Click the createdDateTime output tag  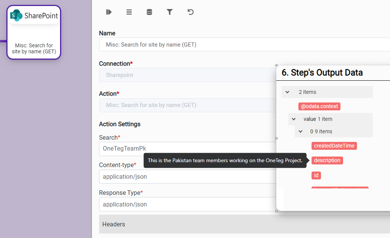(334, 146)
